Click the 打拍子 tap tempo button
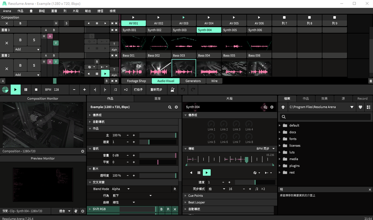Image resolution: width=373 pixels, height=220 pixels. click(138, 90)
